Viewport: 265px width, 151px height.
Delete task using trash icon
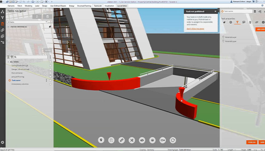(x=255, y=11)
